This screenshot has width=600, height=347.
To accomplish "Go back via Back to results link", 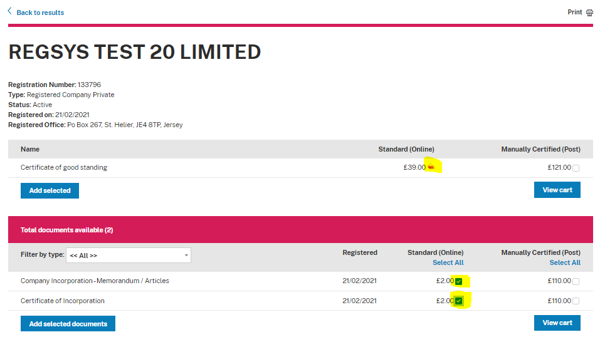I will point(40,13).
